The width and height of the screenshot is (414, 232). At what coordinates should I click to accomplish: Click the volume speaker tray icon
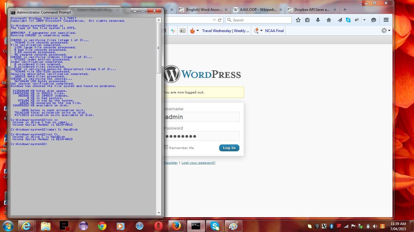(375, 226)
